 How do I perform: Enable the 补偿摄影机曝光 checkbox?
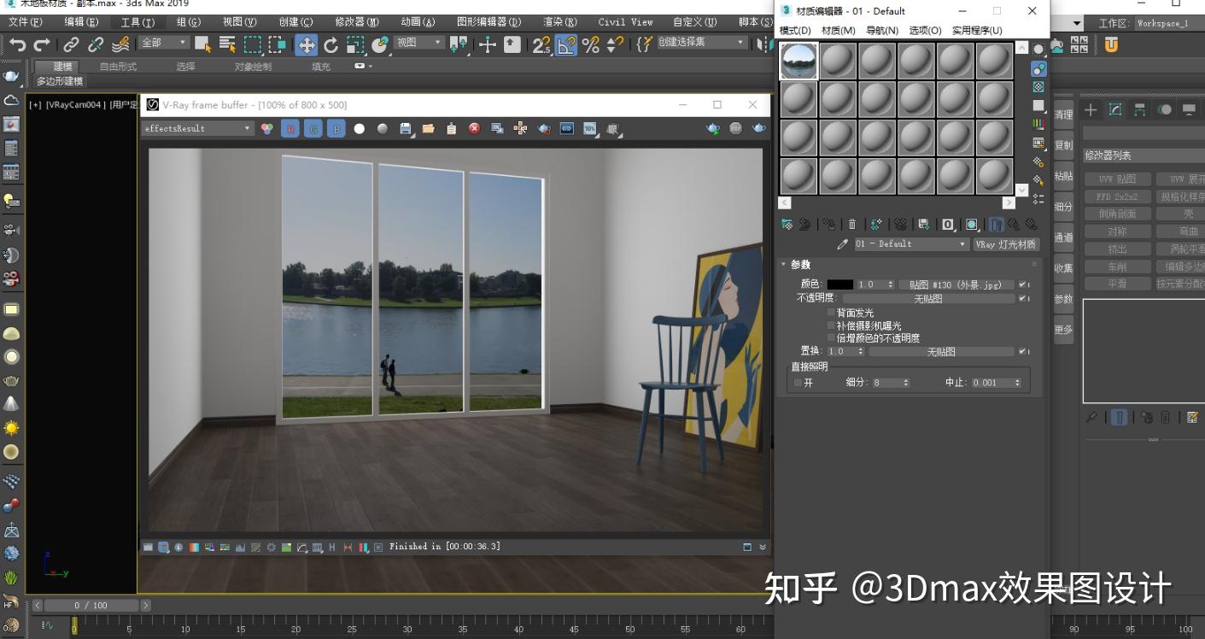[830, 324]
